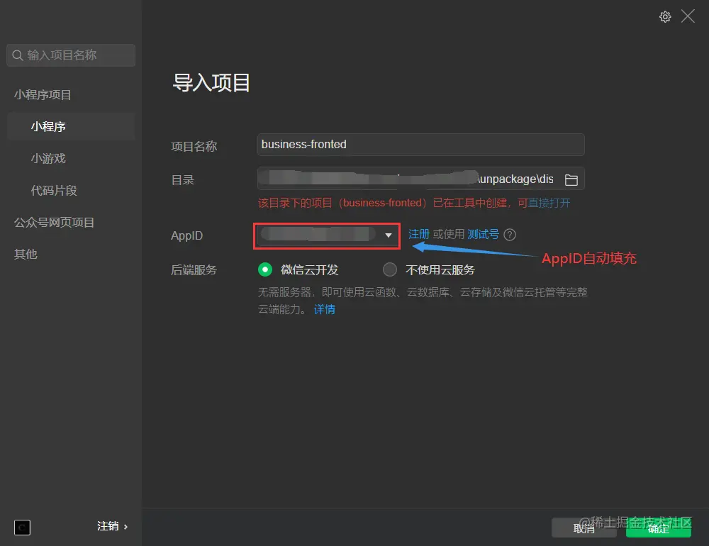The width and height of the screenshot is (709, 546).
Task: Click the 取消 cancel button
Action: tap(584, 528)
